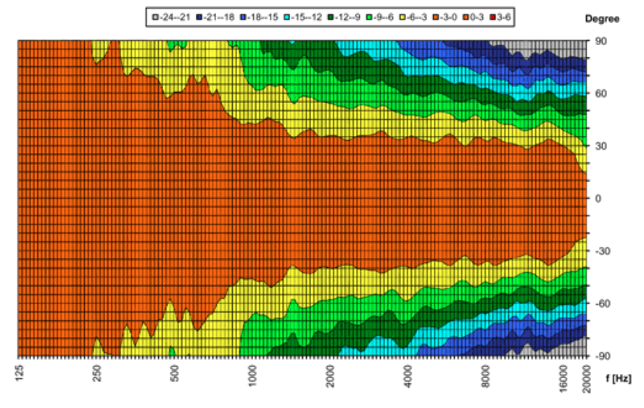This screenshot has height=408, width=644.
Task: Click the 90 degree axis label
Action: pyautogui.click(x=600, y=41)
